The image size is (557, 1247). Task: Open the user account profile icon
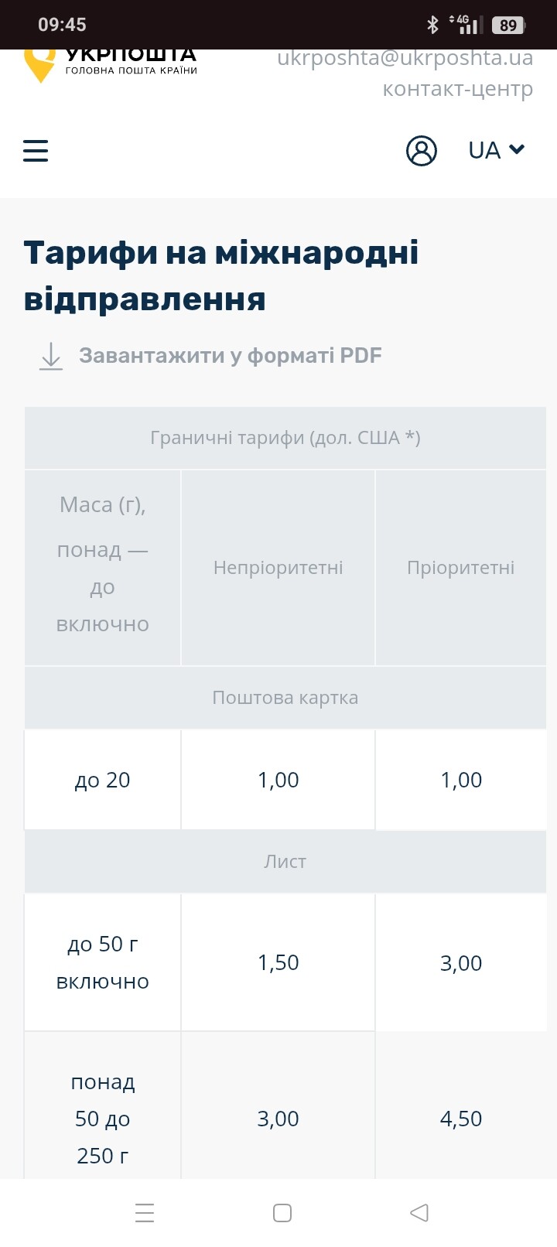(x=422, y=150)
